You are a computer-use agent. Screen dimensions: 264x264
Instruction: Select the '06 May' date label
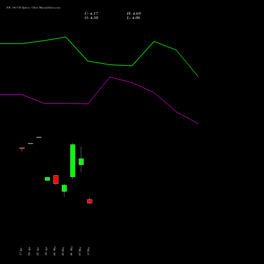tap(71, 251)
